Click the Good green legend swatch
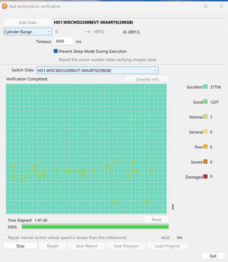The width and height of the screenshot is (228, 262). tap(205, 102)
